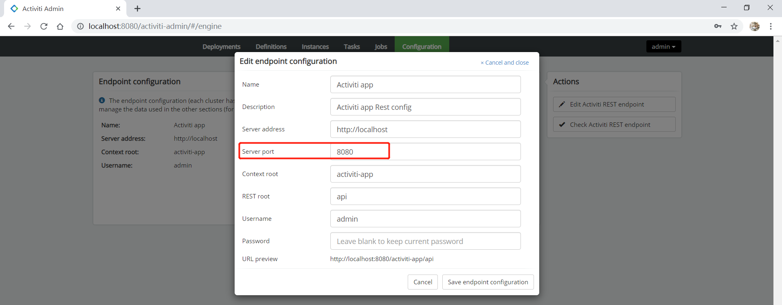
Task: Switch to the Definitions tab
Action: [271, 47]
